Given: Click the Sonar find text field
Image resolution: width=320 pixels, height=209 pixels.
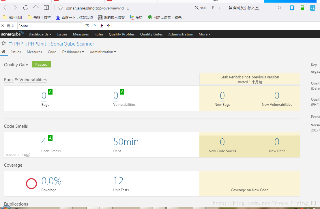Looking at the screenshot, I should click(x=50, y=26).
